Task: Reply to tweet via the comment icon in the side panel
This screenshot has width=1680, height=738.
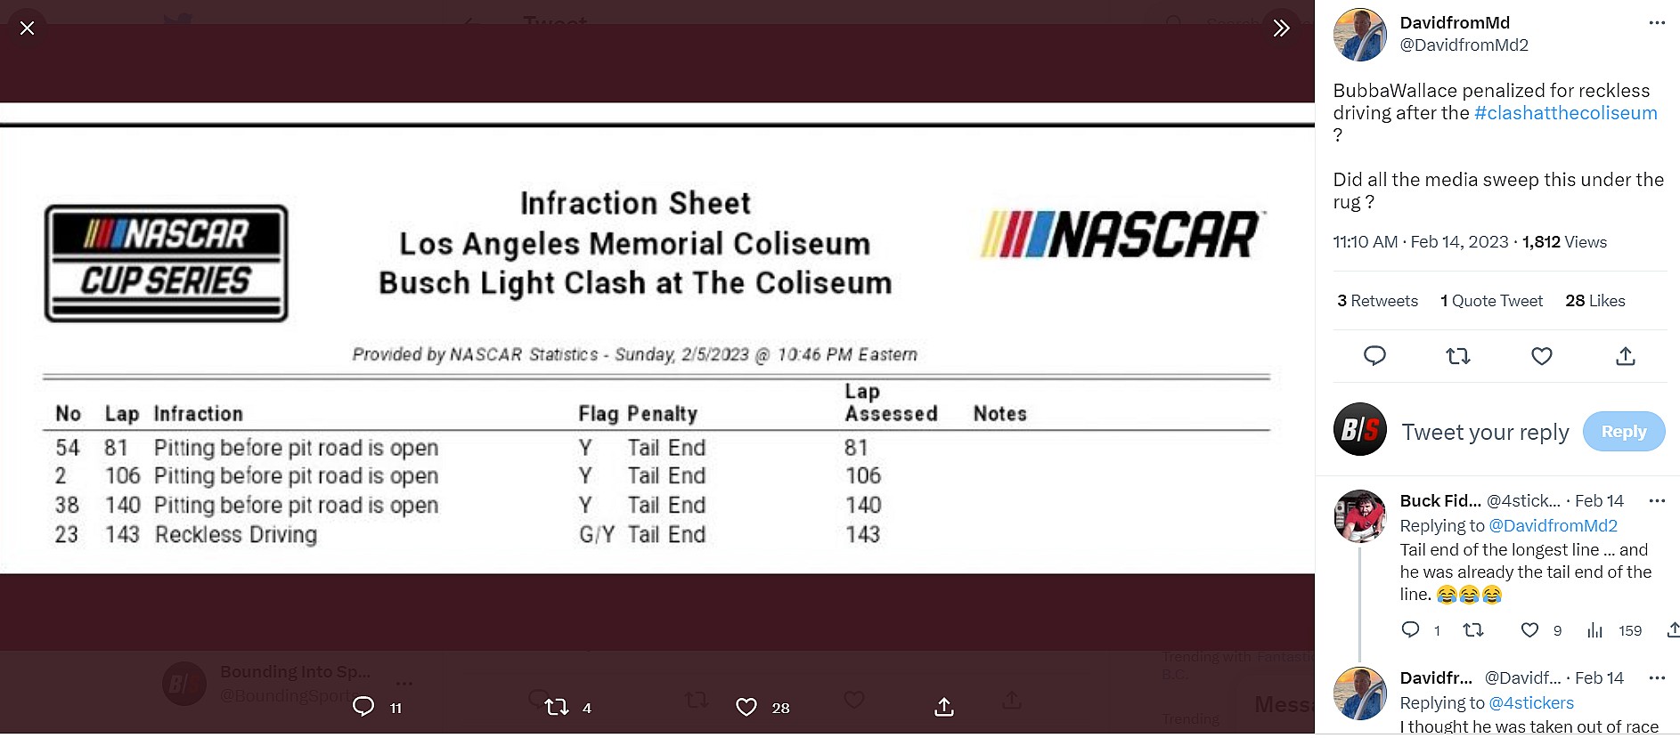Action: click(x=1374, y=356)
